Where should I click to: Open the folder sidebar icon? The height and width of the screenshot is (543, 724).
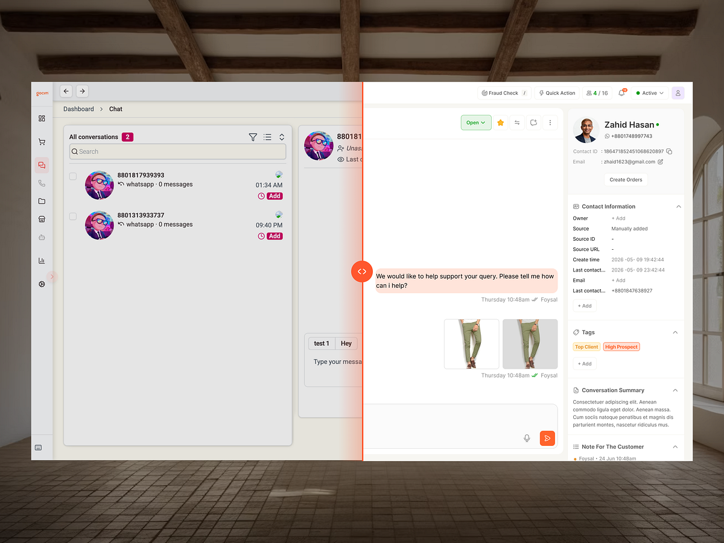42,201
